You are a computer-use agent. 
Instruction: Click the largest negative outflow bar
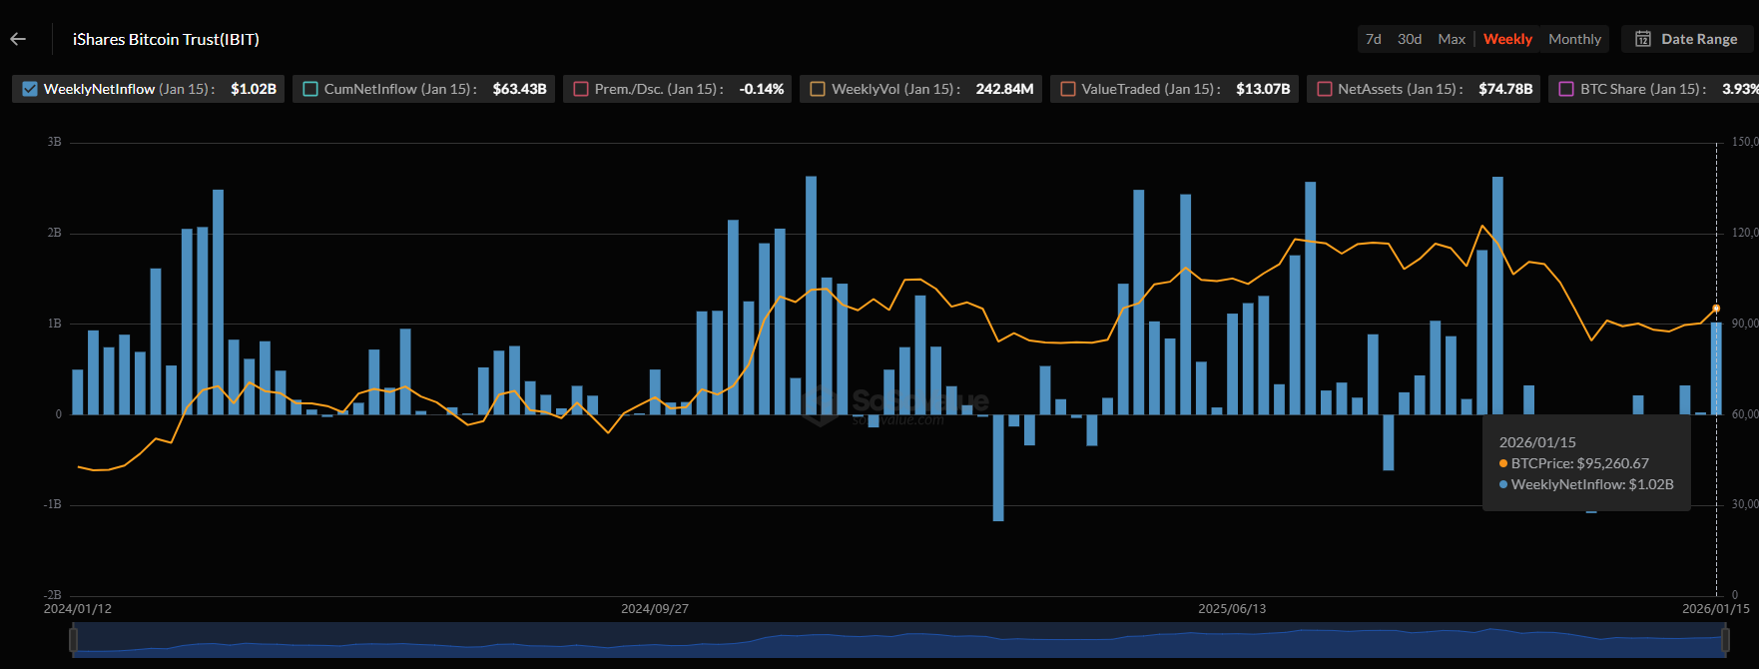[998, 467]
